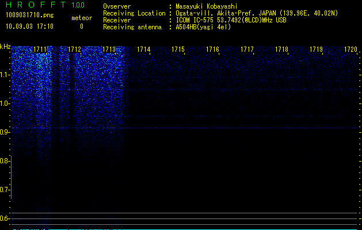Click the 0.8 kHz frequency label
Screen dimensions: 362x230
[4, 161]
